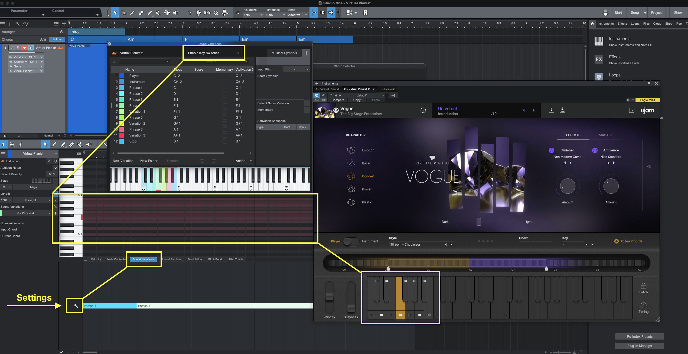
Task: Open the Timebase Bars dropdown
Action: pos(275,15)
